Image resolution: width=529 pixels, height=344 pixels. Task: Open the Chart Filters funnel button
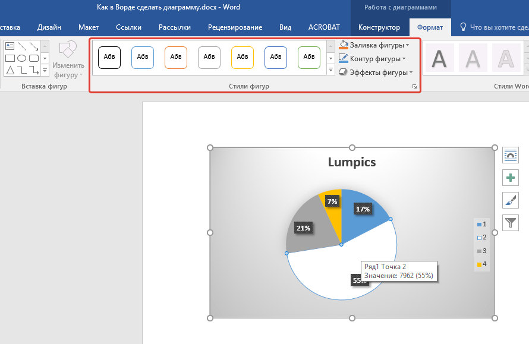(511, 223)
